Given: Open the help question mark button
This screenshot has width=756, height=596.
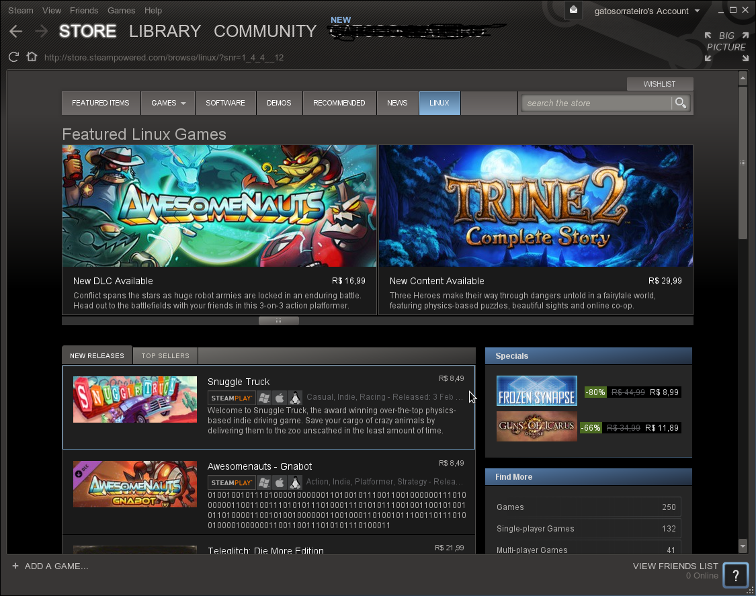Looking at the screenshot, I should pos(735,575).
